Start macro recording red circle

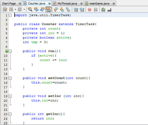[90, 10]
